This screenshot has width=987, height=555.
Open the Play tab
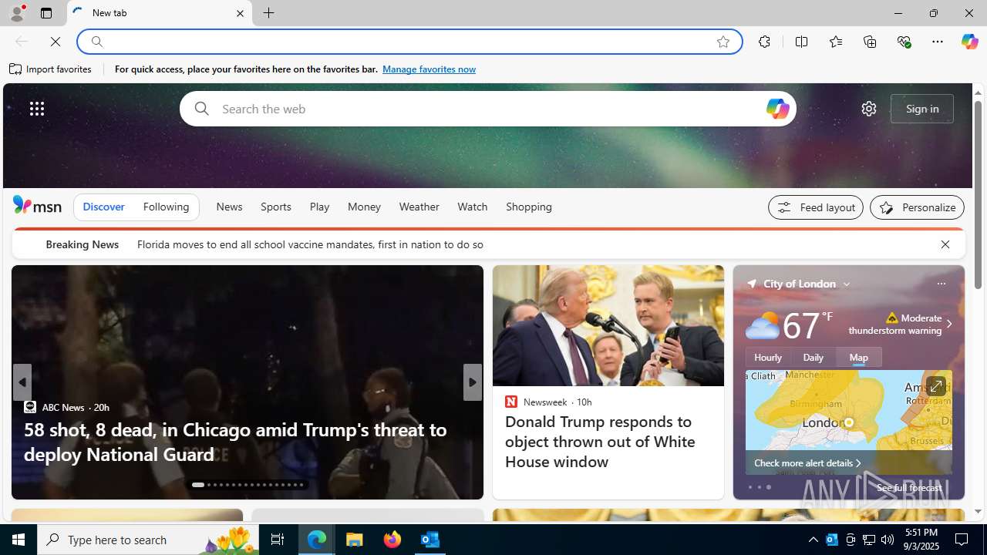pyautogui.click(x=319, y=207)
